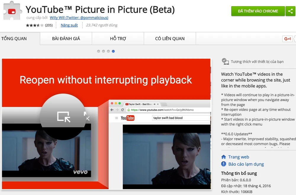Switch to the BÀI ĐÁNH GIÁ tab
This screenshot has width=296, height=195.
click(66, 39)
